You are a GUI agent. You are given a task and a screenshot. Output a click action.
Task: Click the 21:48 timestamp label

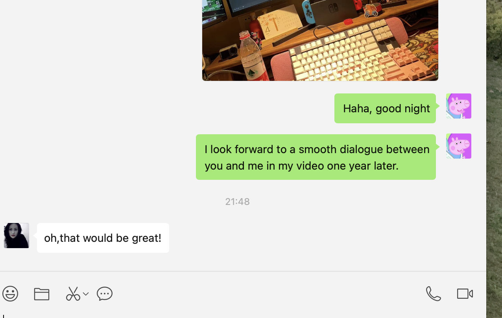click(237, 201)
